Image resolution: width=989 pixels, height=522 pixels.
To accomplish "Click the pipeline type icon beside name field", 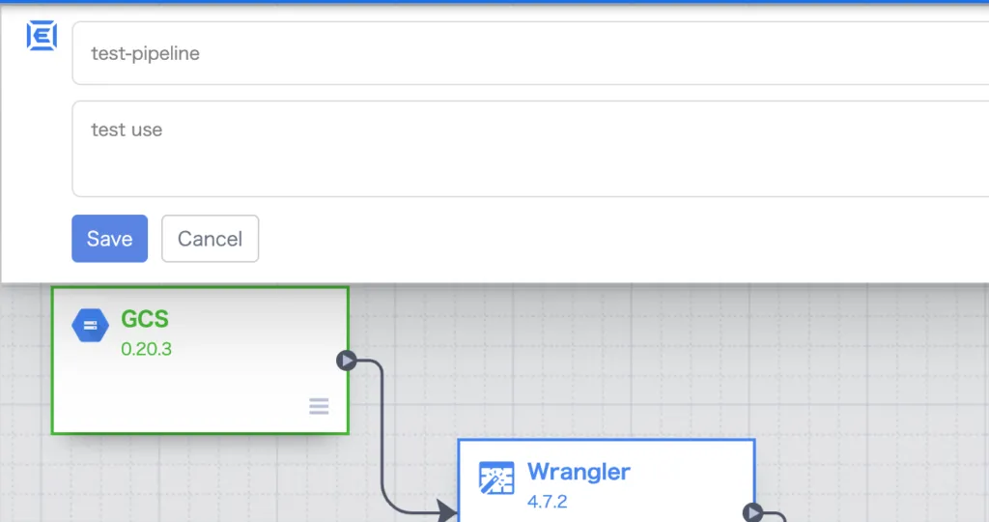I will (x=42, y=36).
